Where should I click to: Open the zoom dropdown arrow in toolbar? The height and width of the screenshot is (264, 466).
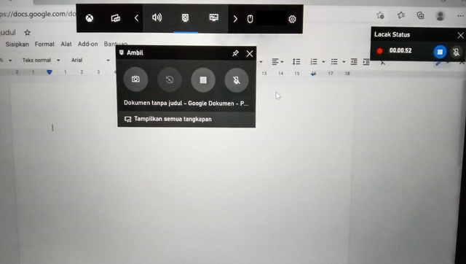click(10, 61)
